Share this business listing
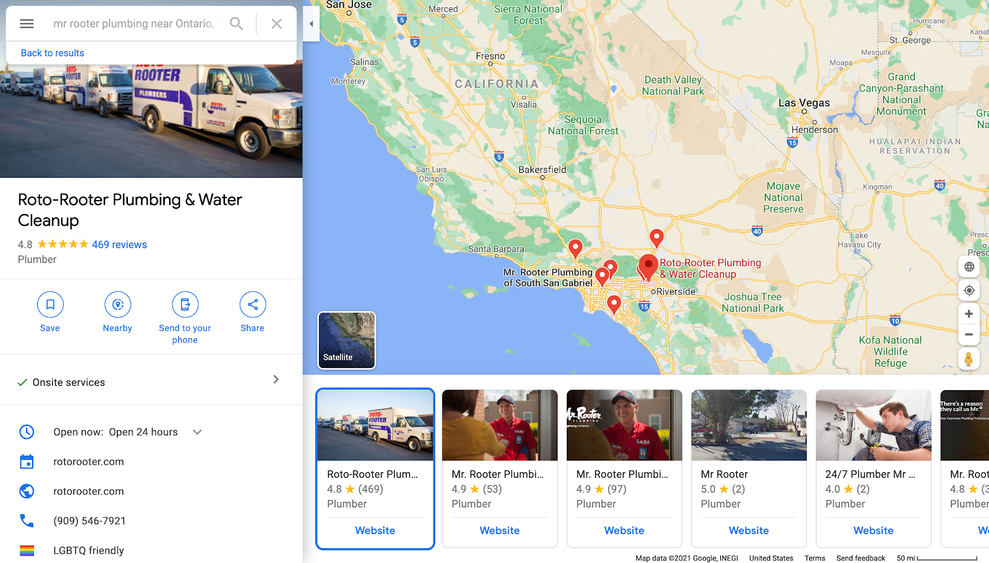This screenshot has width=989, height=563. click(x=253, y=304)
